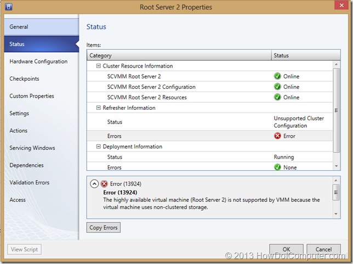
Task: Select Refresher Status row
Action: click(x=210, y=122)
